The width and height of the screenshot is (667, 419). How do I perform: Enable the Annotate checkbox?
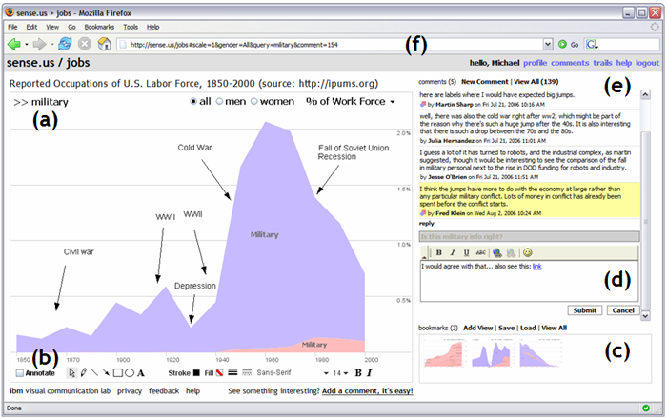pos(20,373)
